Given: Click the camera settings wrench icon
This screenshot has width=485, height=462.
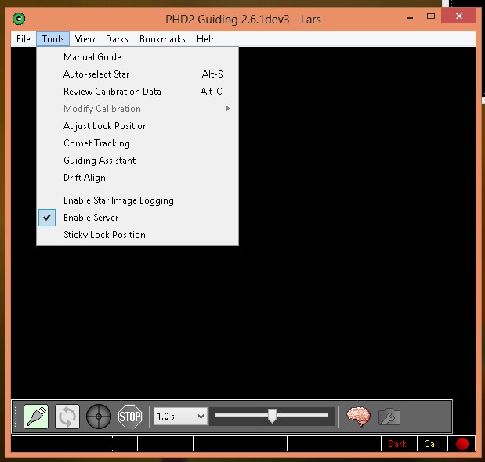Looking at the screenshot, I should pos(389,417).
